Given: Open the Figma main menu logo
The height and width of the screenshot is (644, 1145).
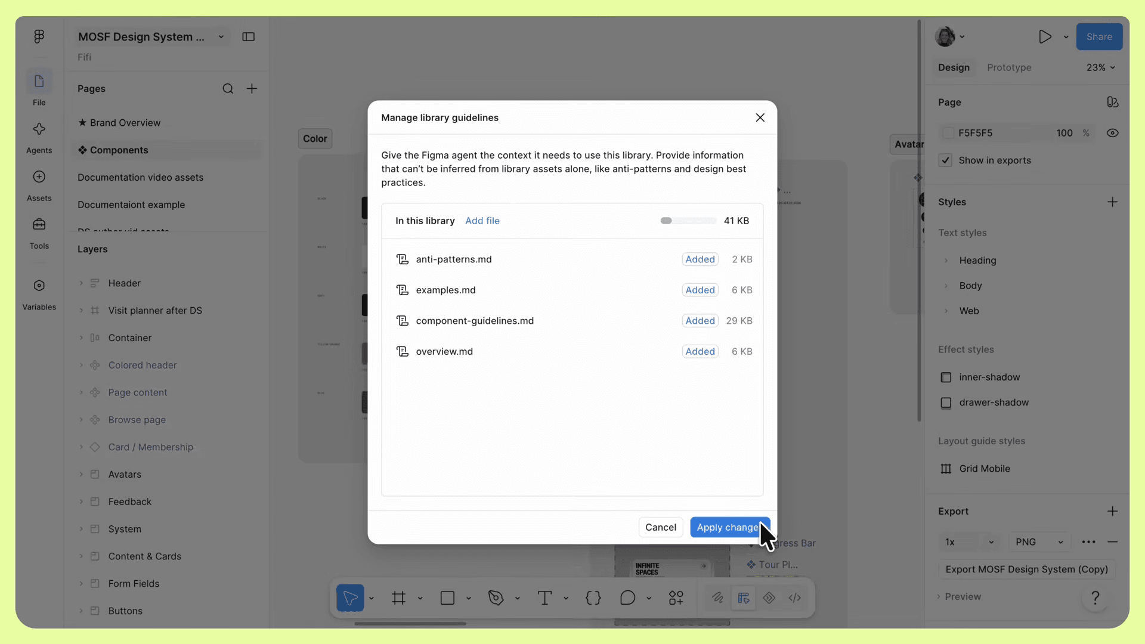Looking at the screenshot, I should click(x=39, y=36).
